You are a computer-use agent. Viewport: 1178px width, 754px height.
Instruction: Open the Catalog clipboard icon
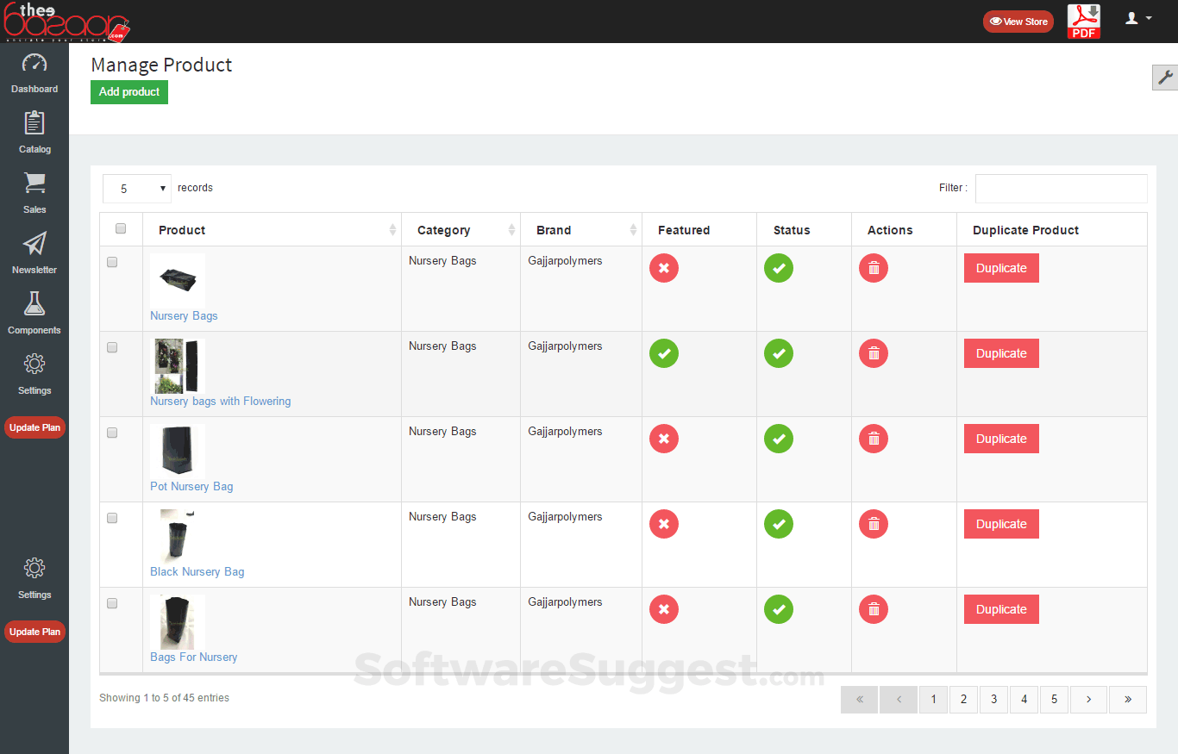click(x=34, y=123)
